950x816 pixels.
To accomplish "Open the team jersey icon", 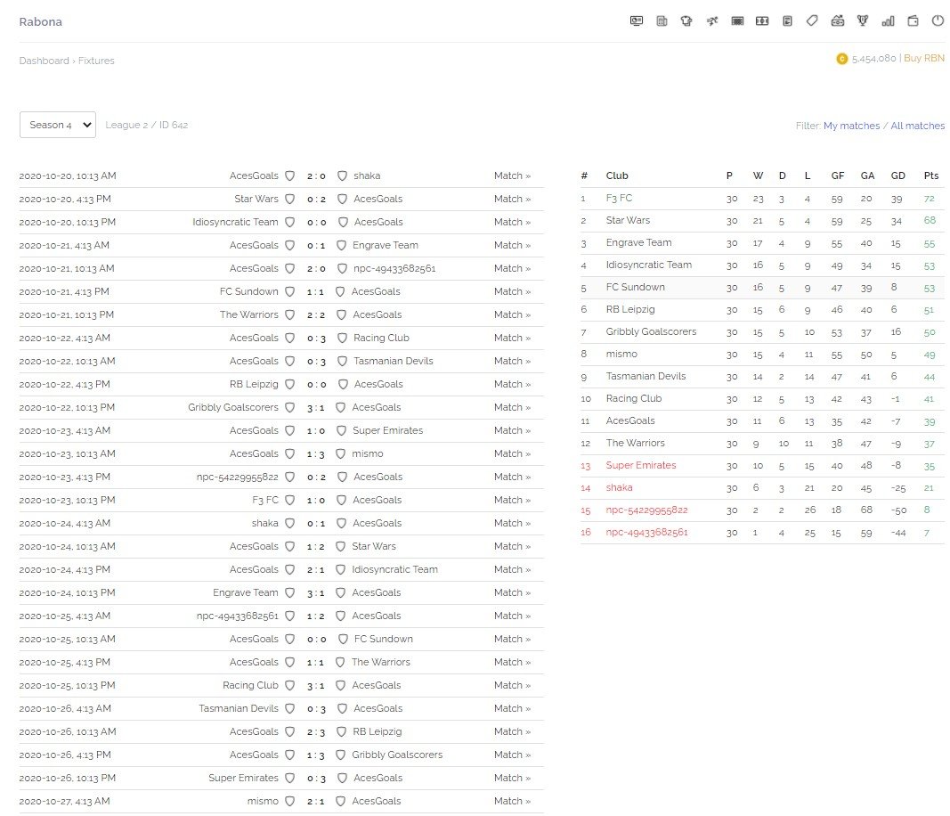I will coord(686,21).
